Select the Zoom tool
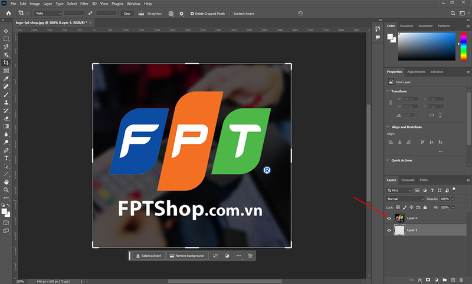Image resolution: width=472 pixels, height=284 pixels. pos(6,190)
